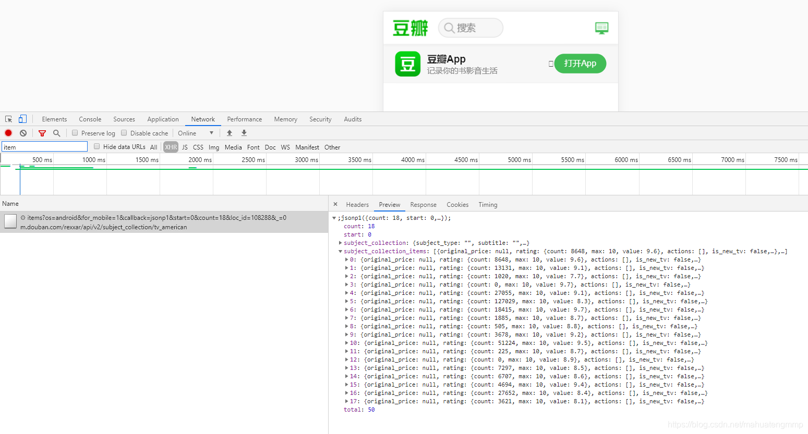Select the inspect element tool icon
Image resolution: width=808 pixels, height=434 pixels.
tap(9, 119)
